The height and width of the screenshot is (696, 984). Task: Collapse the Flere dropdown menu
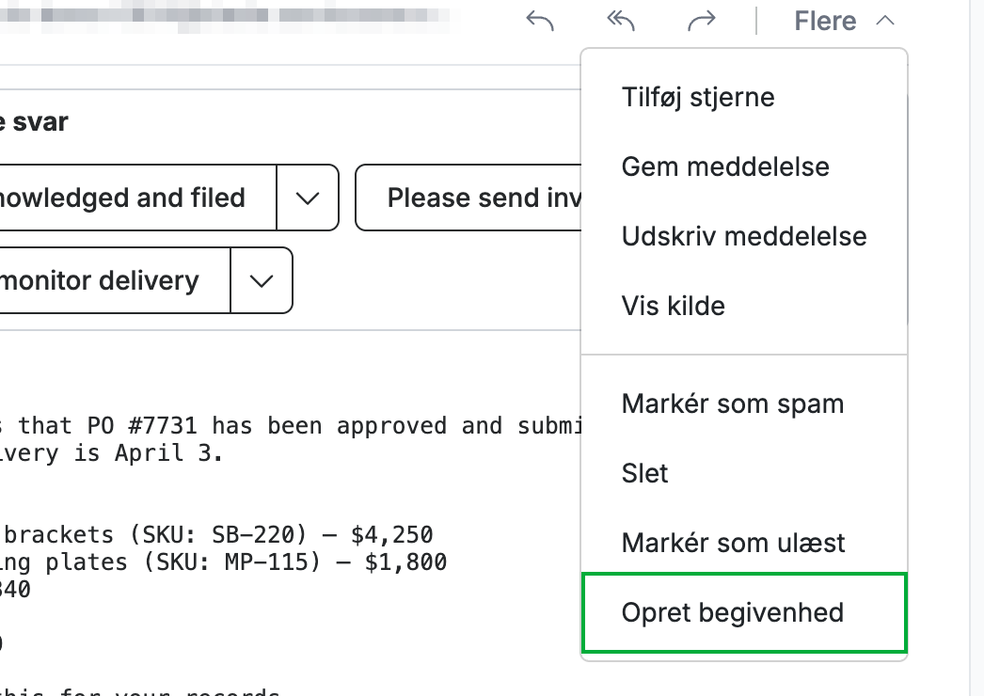(x=844, y=21)
